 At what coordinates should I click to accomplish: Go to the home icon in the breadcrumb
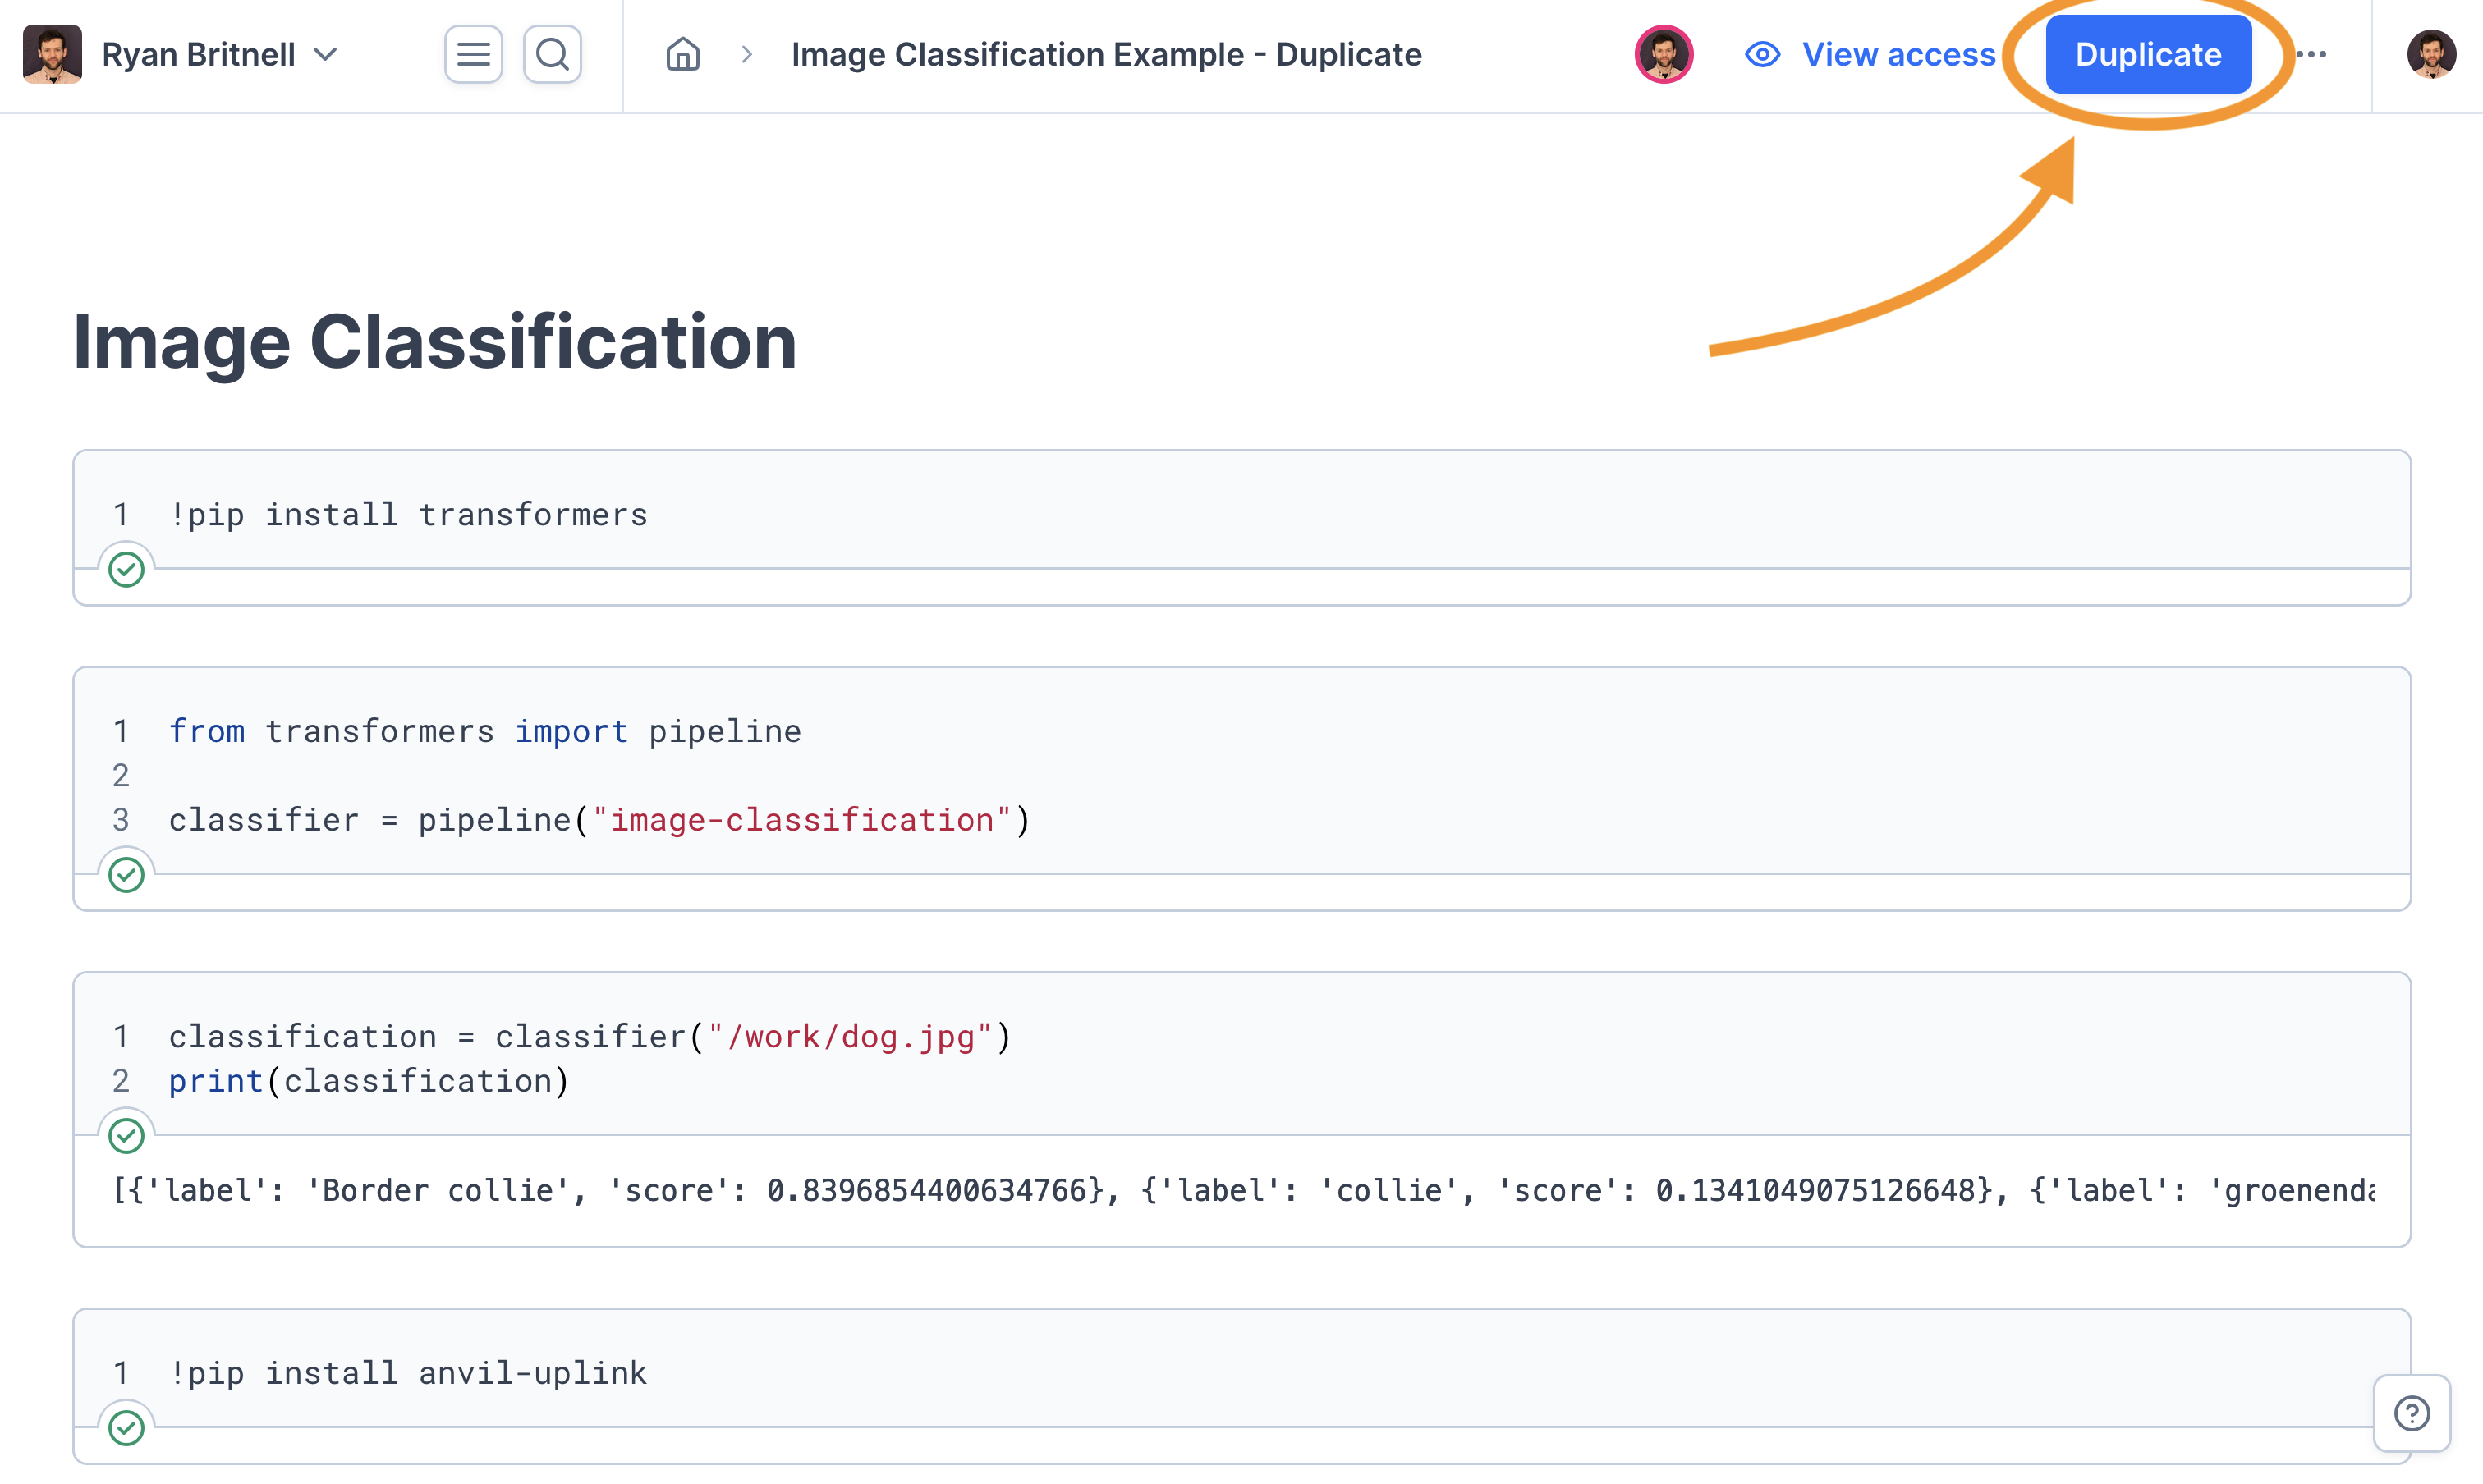(682, 54)
